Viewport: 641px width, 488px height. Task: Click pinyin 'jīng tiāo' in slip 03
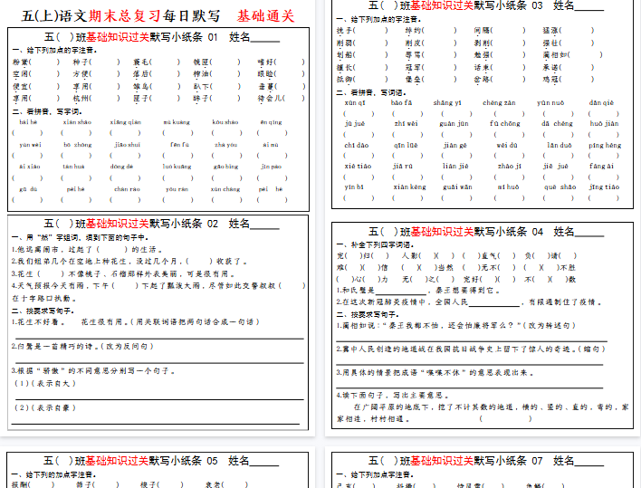click(x=604, y=187)
